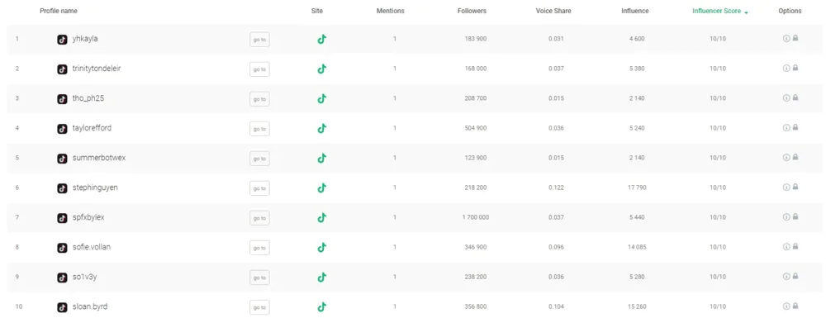826x318 pixels.
Task: Click influence value 14 085
Action: 637,247
